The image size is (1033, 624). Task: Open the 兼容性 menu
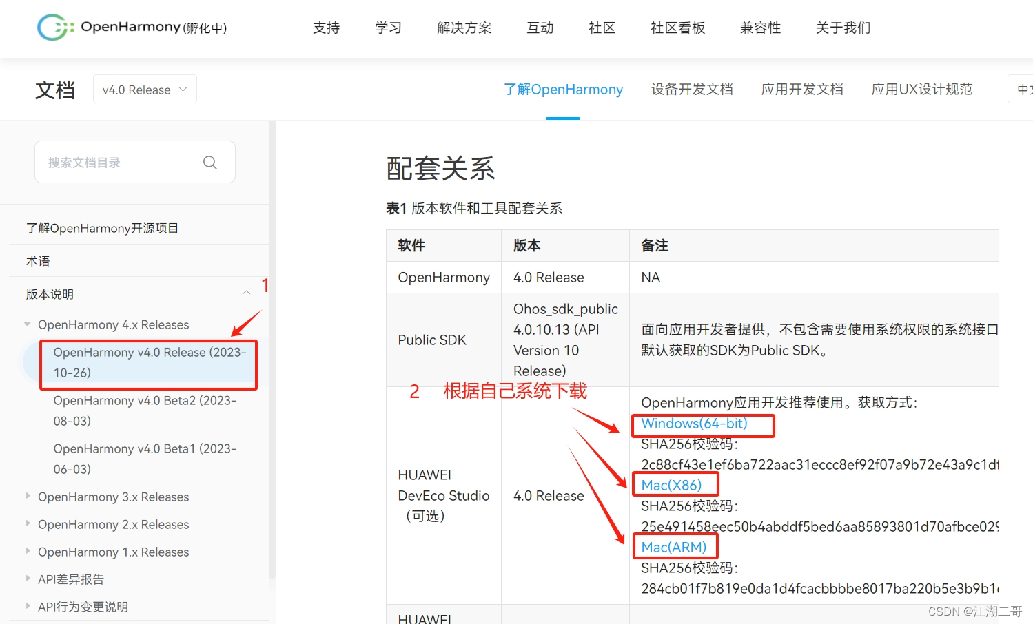pyautogui.click(x=761, y=28)
